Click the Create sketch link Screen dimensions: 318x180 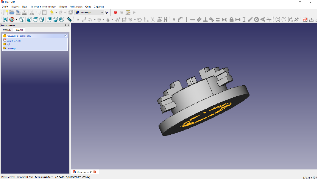[14, 40]
